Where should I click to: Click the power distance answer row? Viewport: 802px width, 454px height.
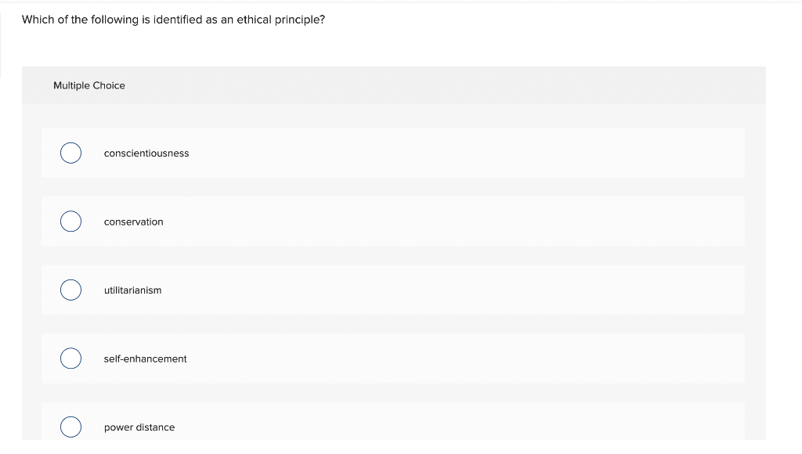[392, 427]
